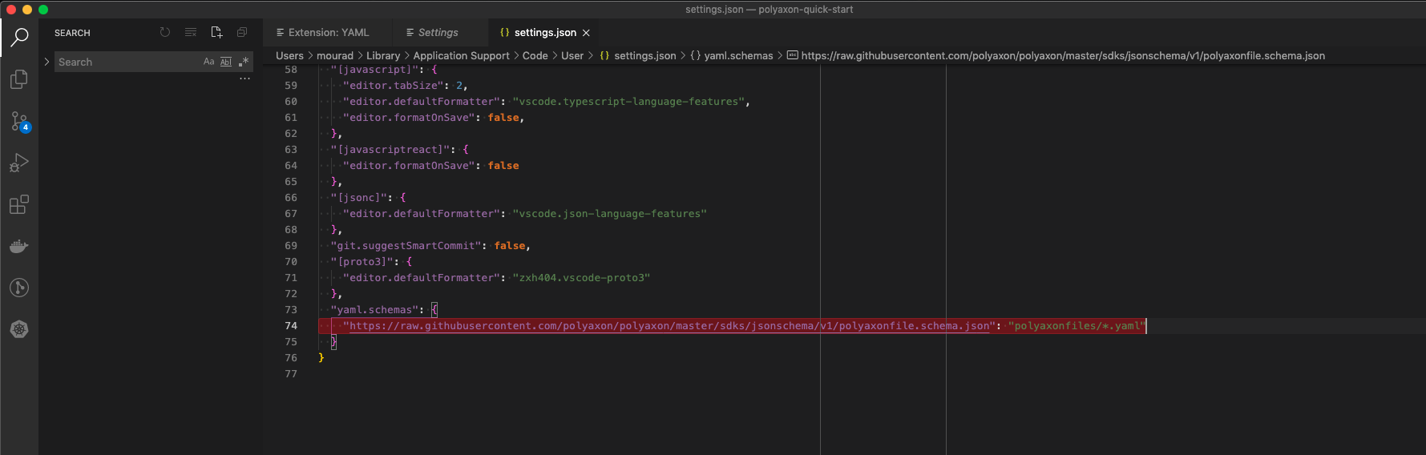Toggle search details ellipsis
This screenshot has width=1426, height=455.
(245, 79)
